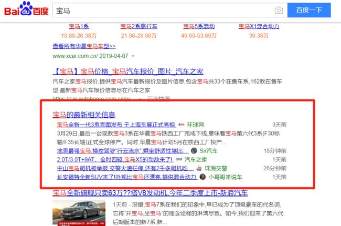
Task: Open the 中山宝马司机被举报 news link
Action: (125, 168)
